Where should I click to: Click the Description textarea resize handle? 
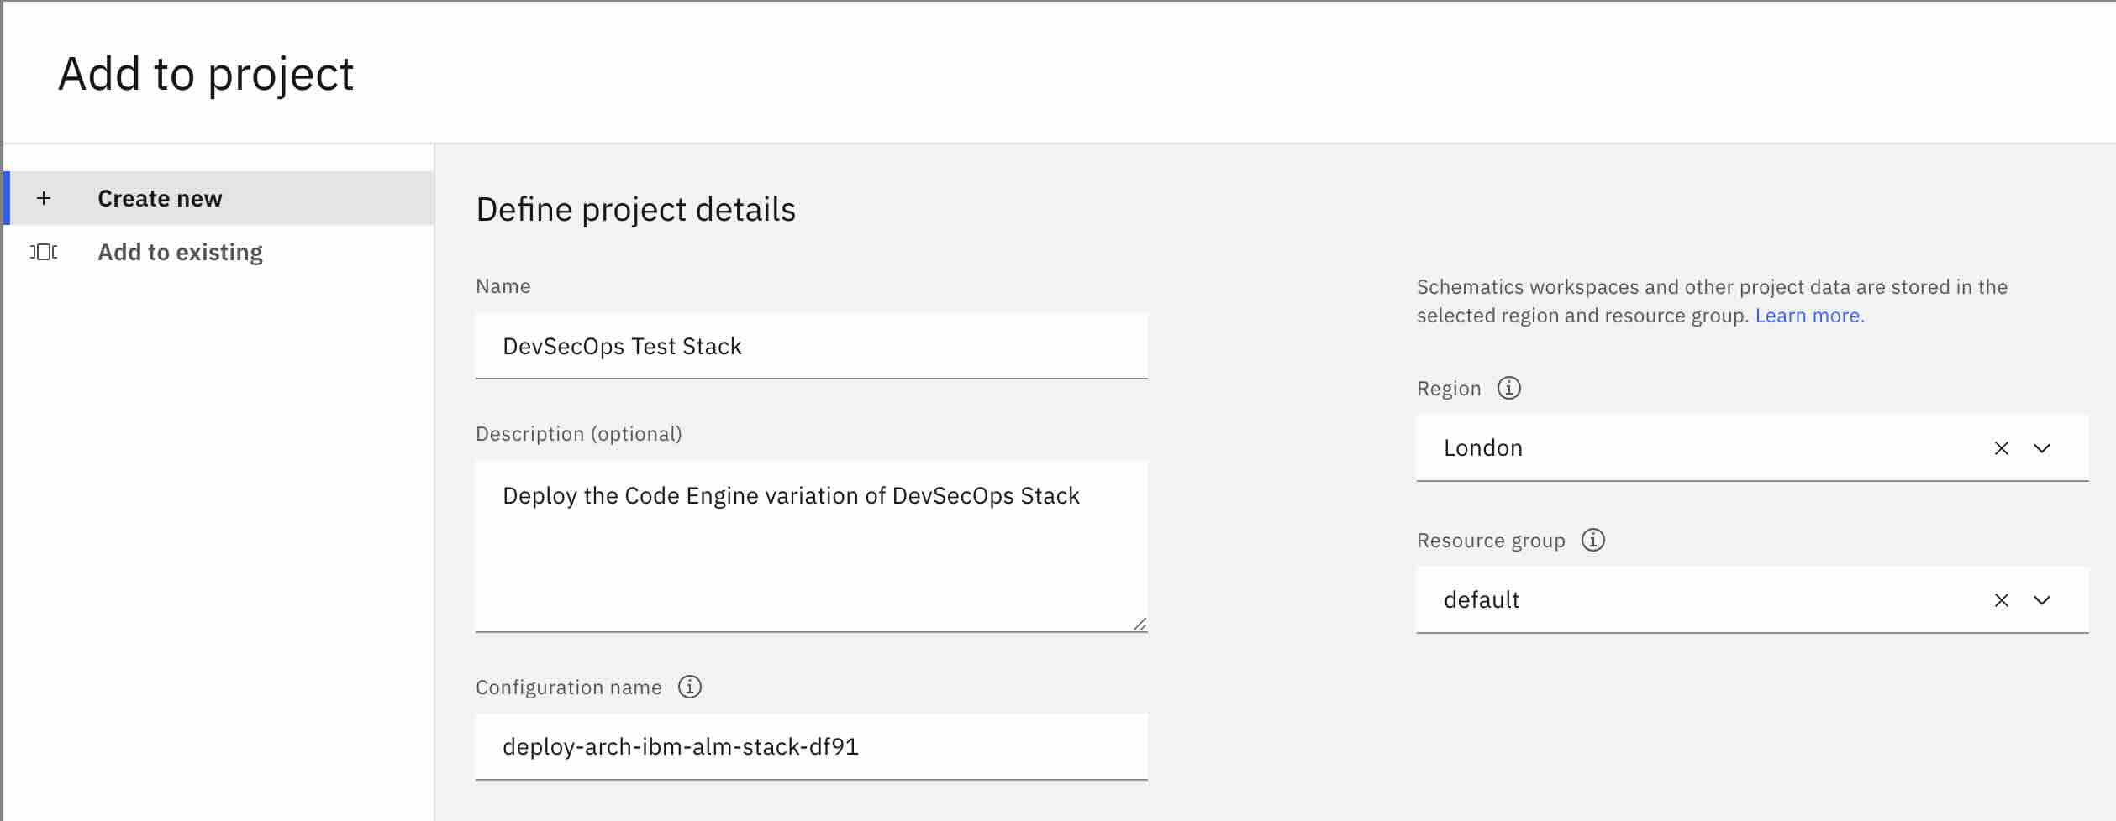tap(1140, 624)
